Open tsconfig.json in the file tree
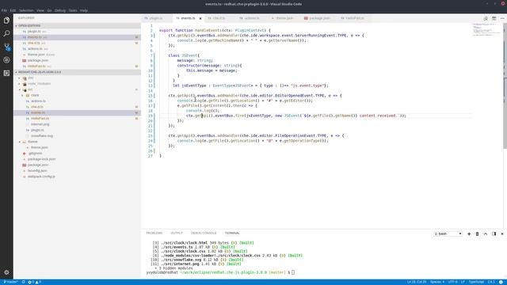The width and height of the screenshot is (507, 285). click(77, 171)
